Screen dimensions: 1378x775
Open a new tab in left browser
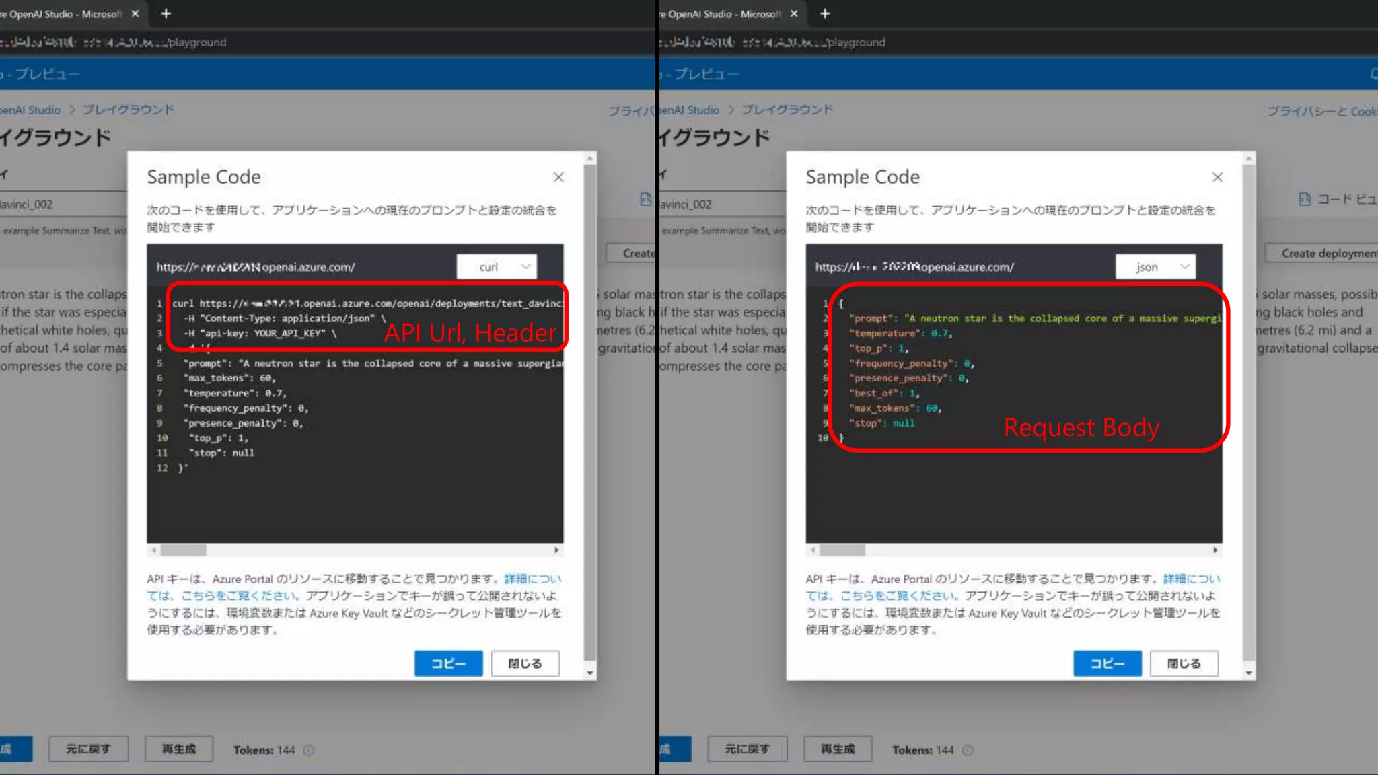coord(166,13)
